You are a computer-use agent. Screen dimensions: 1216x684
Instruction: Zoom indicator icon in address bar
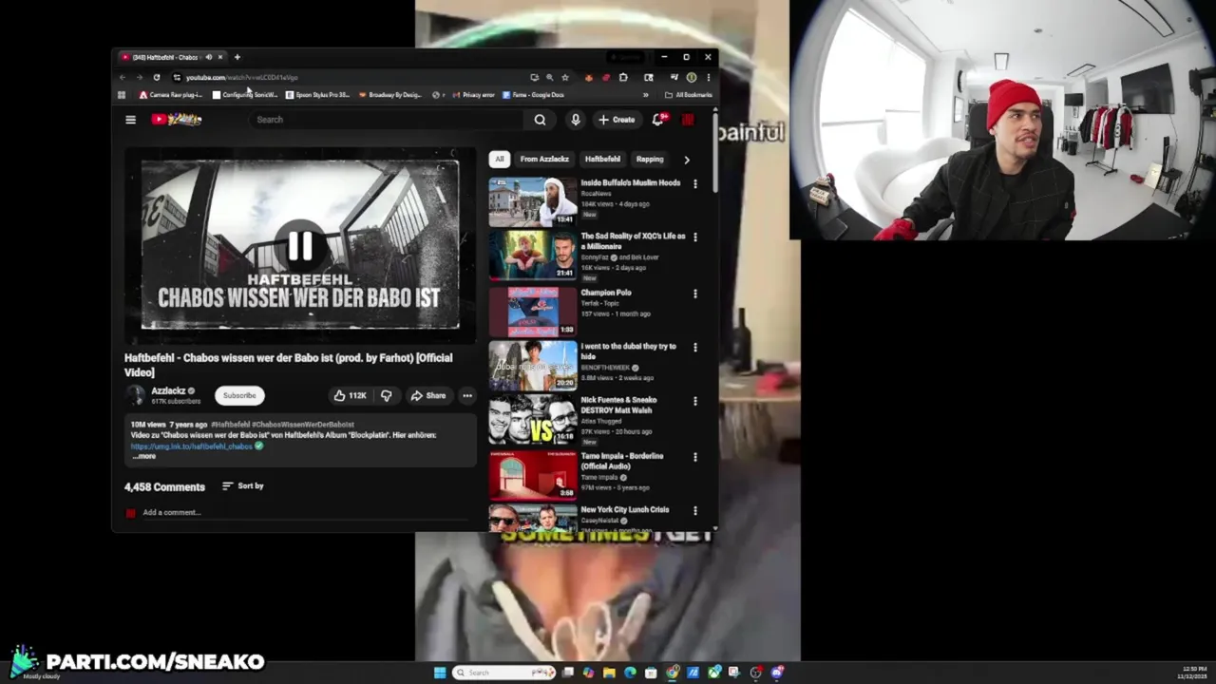click(549, 77)
